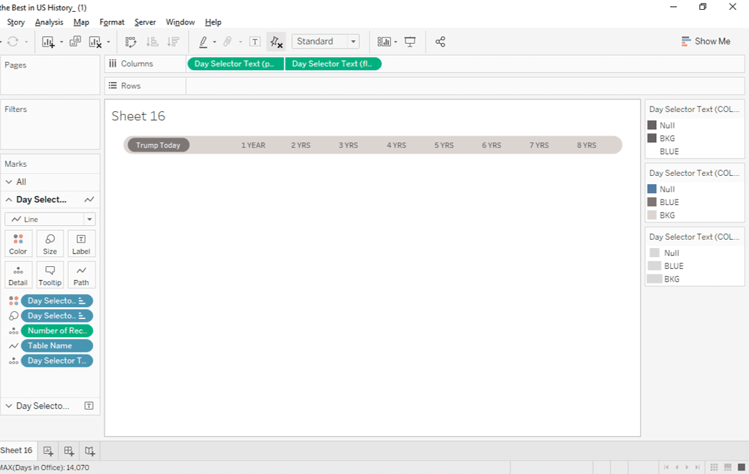Click the Show Me button

706,41
